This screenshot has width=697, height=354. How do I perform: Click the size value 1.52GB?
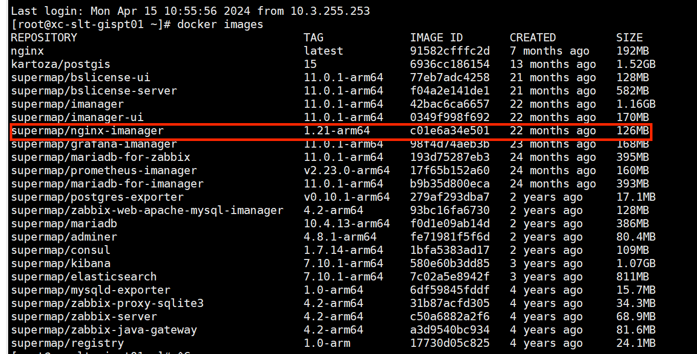[636, 64]
